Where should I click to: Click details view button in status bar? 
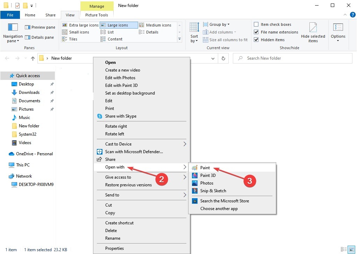344,249
